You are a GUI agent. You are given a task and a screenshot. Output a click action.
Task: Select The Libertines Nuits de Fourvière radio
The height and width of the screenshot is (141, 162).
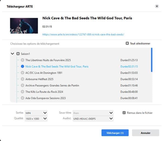point(22,60)
